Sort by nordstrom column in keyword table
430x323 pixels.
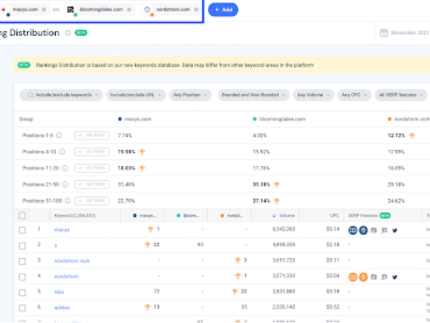point(232,216)
